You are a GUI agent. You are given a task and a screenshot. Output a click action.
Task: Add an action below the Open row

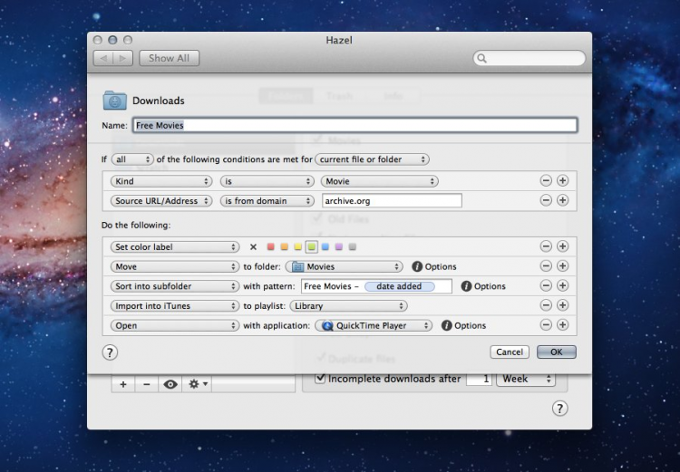click(562, 326)
